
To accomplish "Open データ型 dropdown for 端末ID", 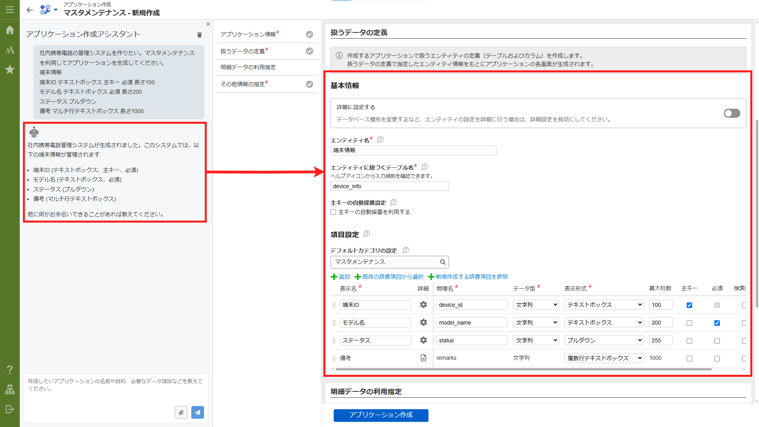I will (536, 304).
